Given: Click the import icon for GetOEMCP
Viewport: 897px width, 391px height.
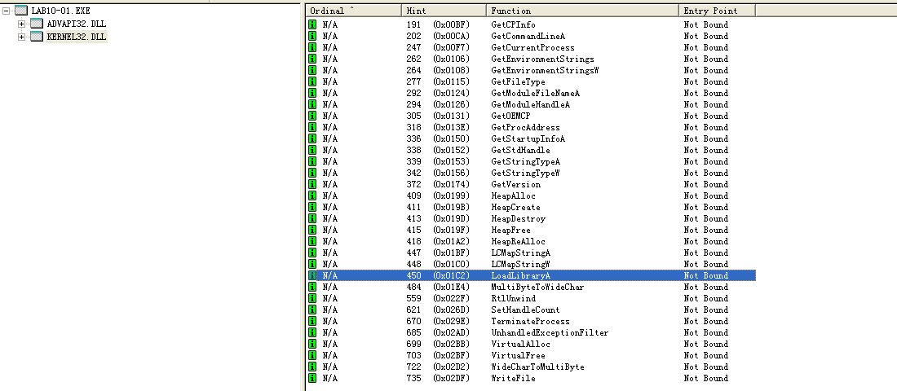Looking at the screenshot, I should coord(312,116).
